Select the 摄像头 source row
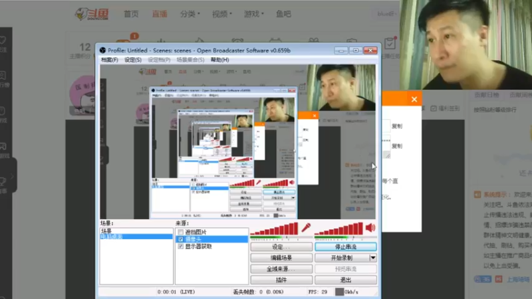This screenshot has width=532, height=299. [211, 239]
